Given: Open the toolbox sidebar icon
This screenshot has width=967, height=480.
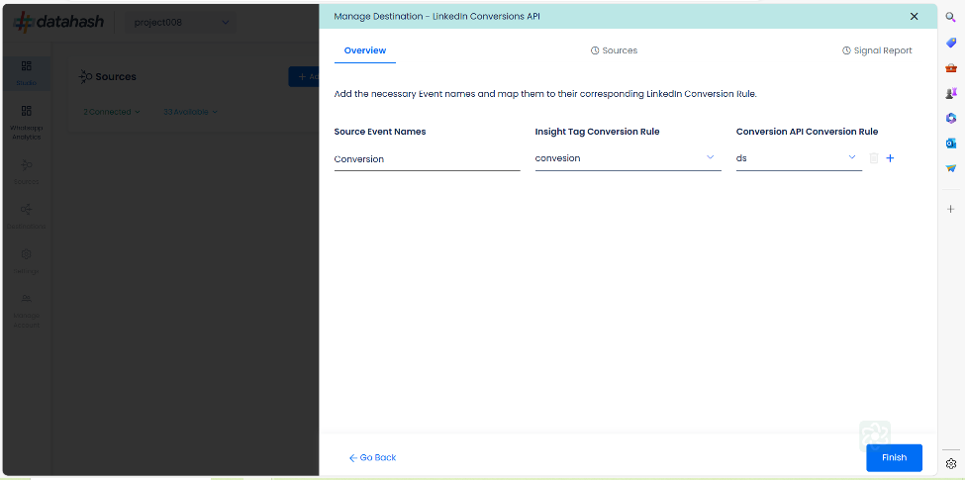Looking at the screenshot, I should coord(951,68).
